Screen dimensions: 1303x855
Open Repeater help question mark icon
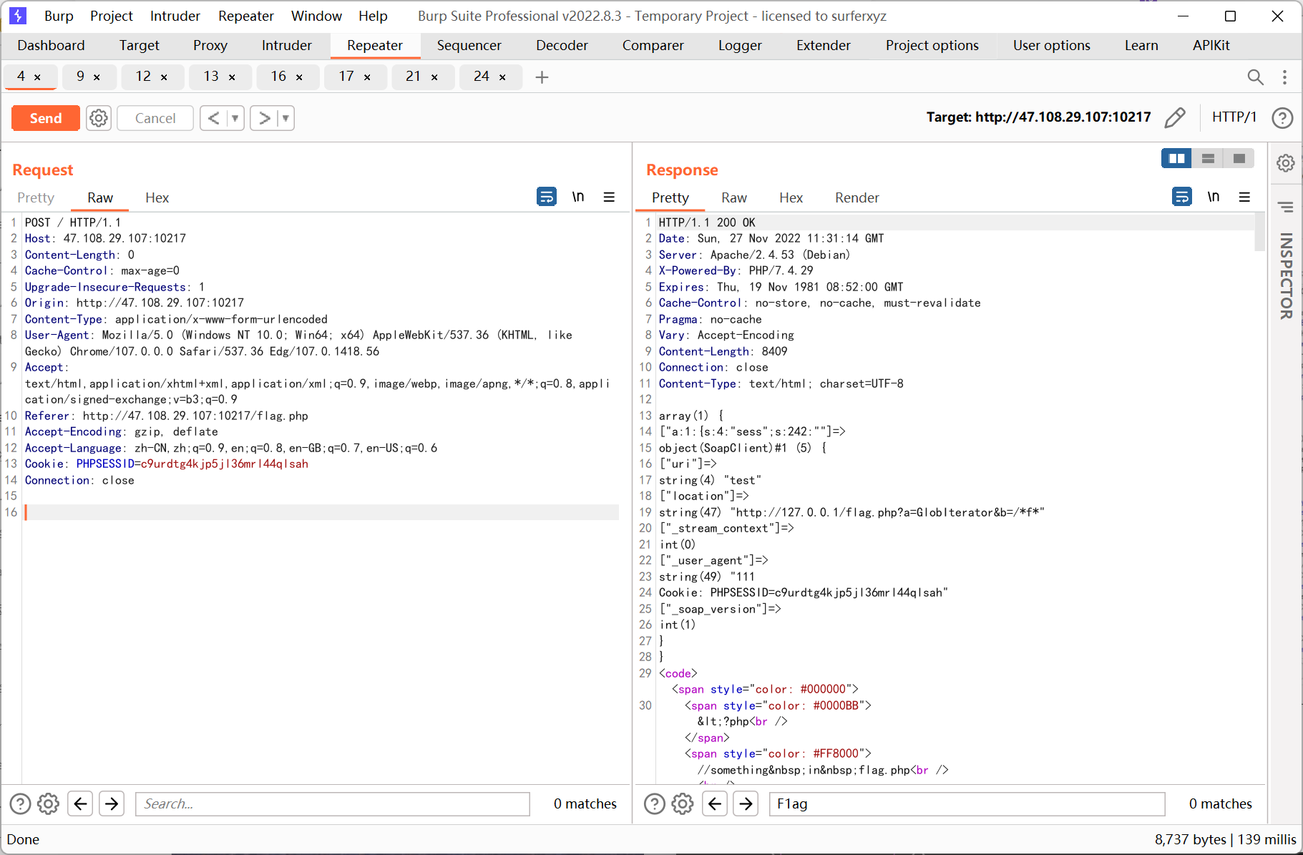pyautogui.click(x=1282, y=117)
